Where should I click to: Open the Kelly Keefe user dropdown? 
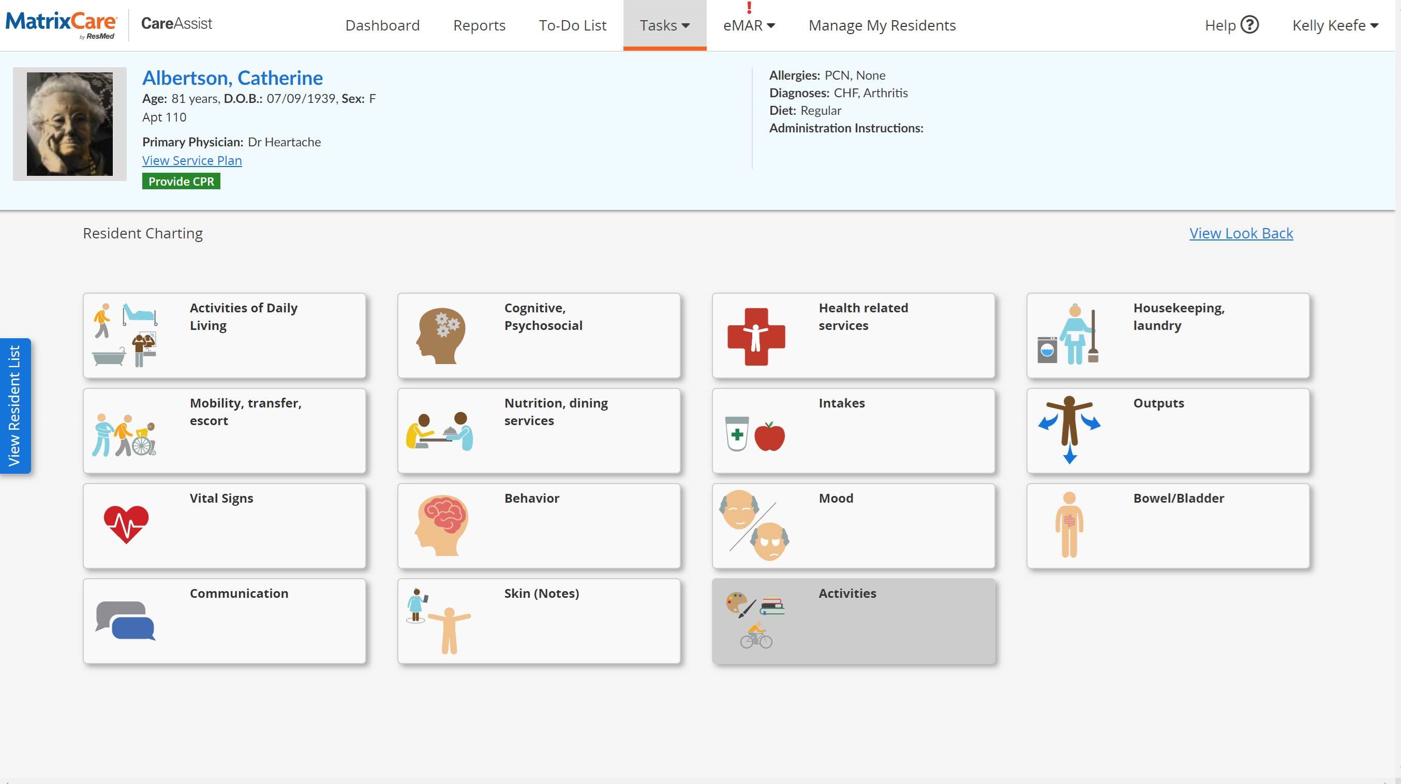pos(1335,25)
